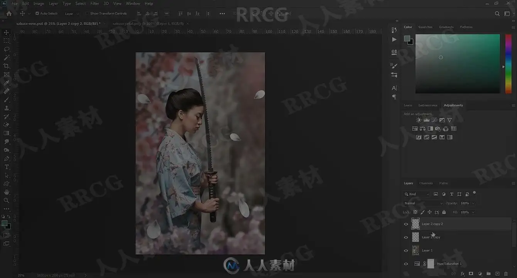517x278 pixels.
Task: Select the Layer 1 thumbnail
Action: [416, 250]
